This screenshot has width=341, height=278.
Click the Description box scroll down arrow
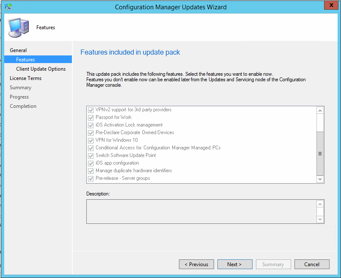pyautogui.click(x=320, y=219)
